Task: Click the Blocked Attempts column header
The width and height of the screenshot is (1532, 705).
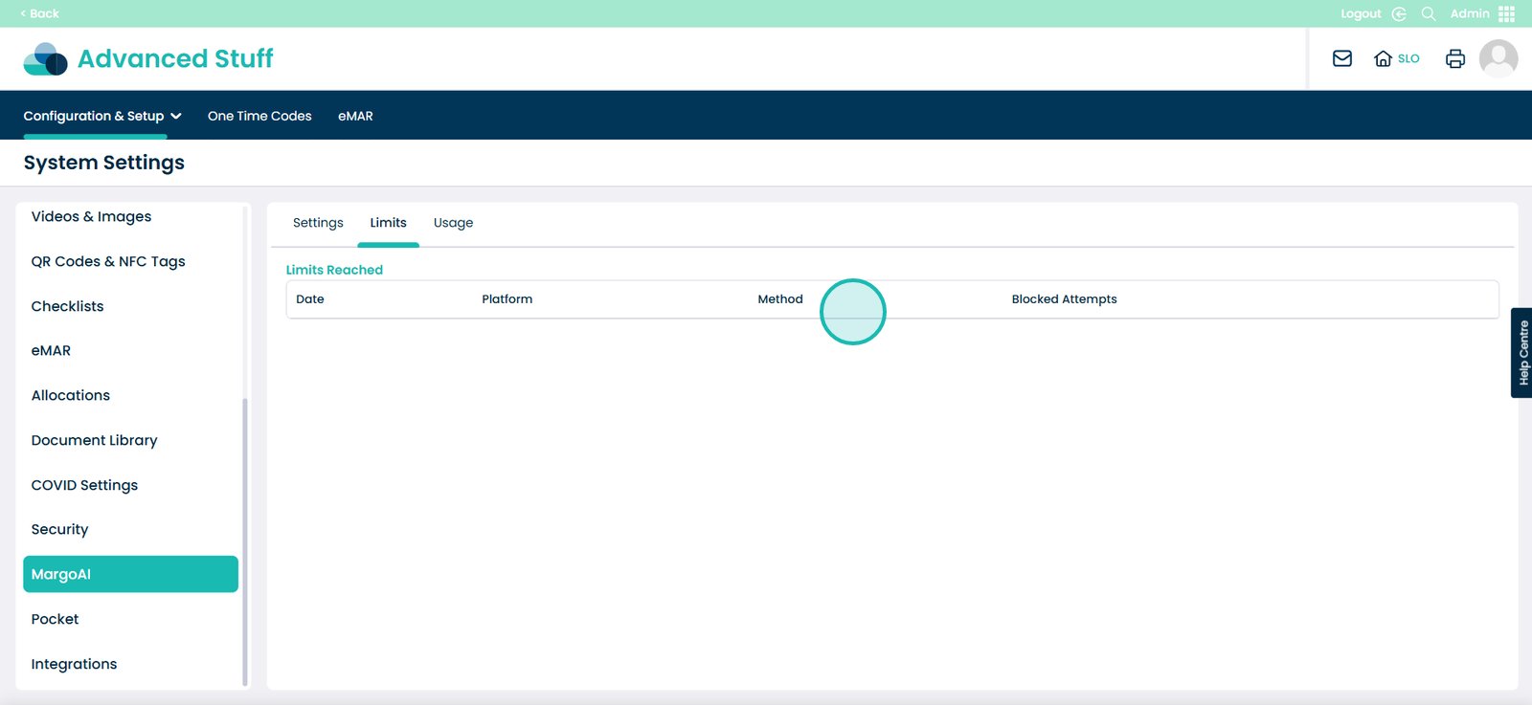Action: pos(1064,299)
